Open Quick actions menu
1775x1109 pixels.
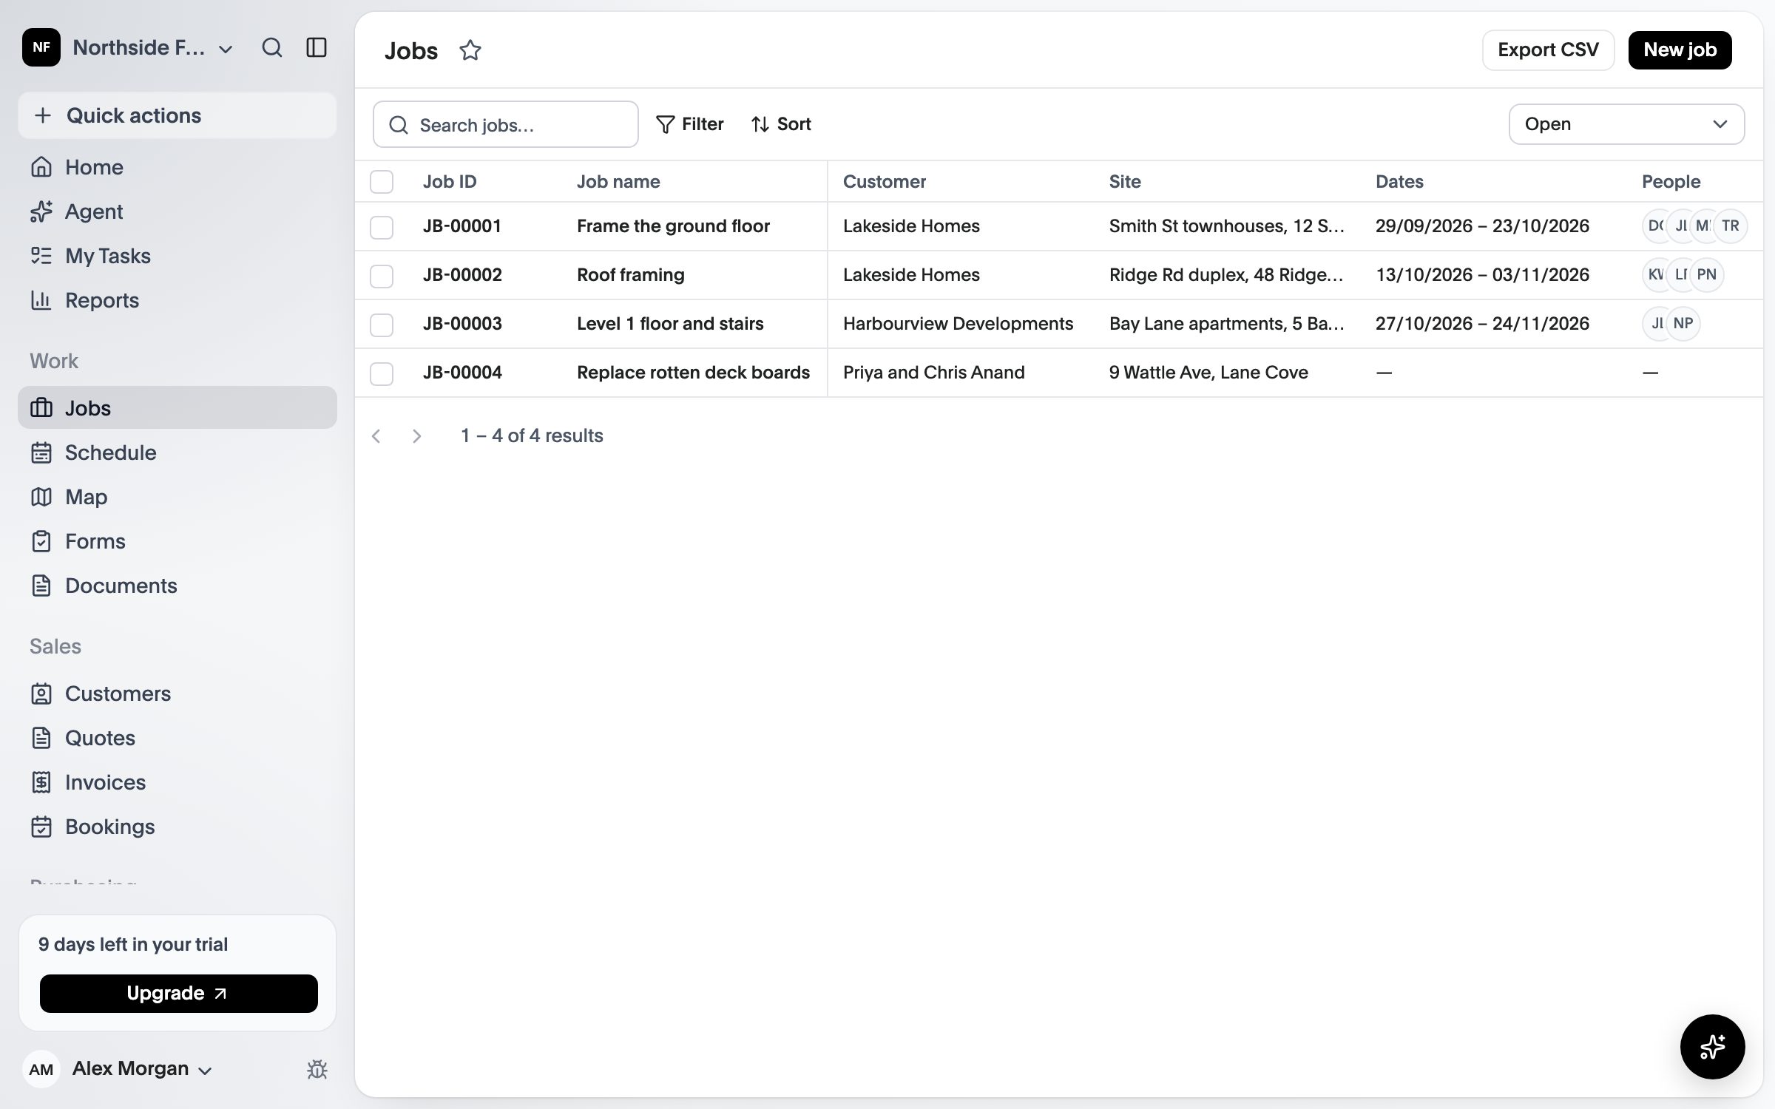(x=177, y=115)
